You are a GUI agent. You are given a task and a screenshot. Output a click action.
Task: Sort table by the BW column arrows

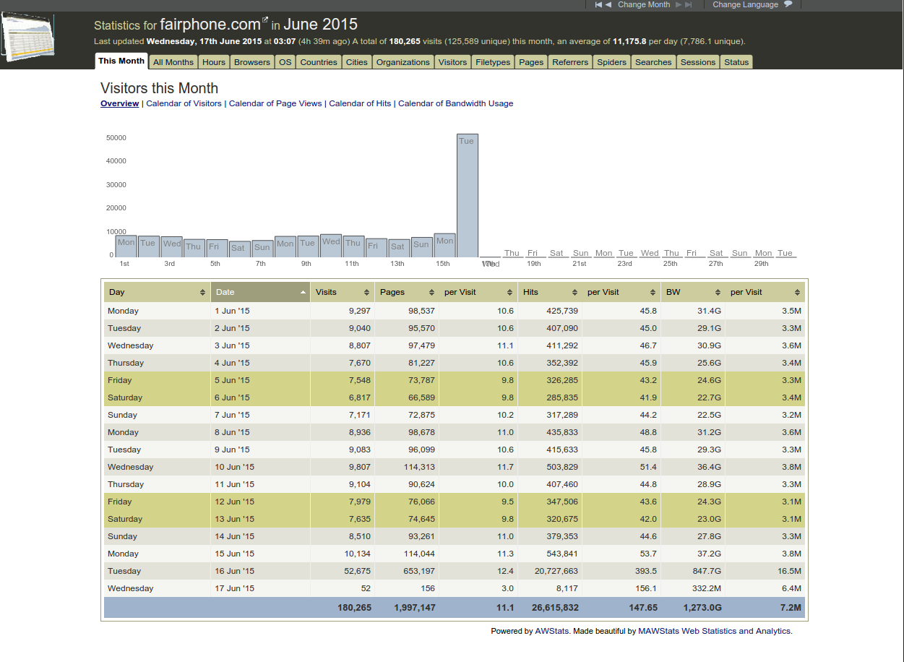[x=718, y=293]
